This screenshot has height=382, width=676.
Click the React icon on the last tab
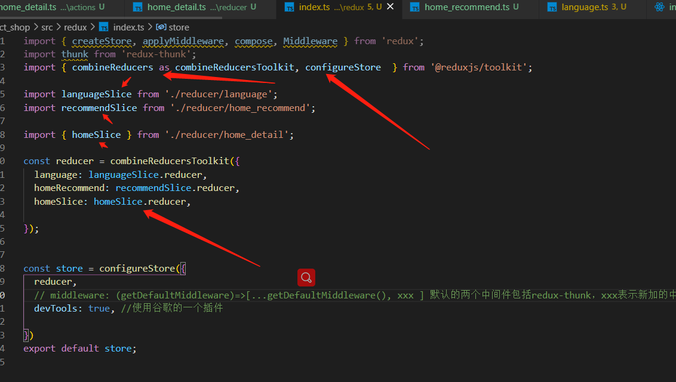click(659, 7)
